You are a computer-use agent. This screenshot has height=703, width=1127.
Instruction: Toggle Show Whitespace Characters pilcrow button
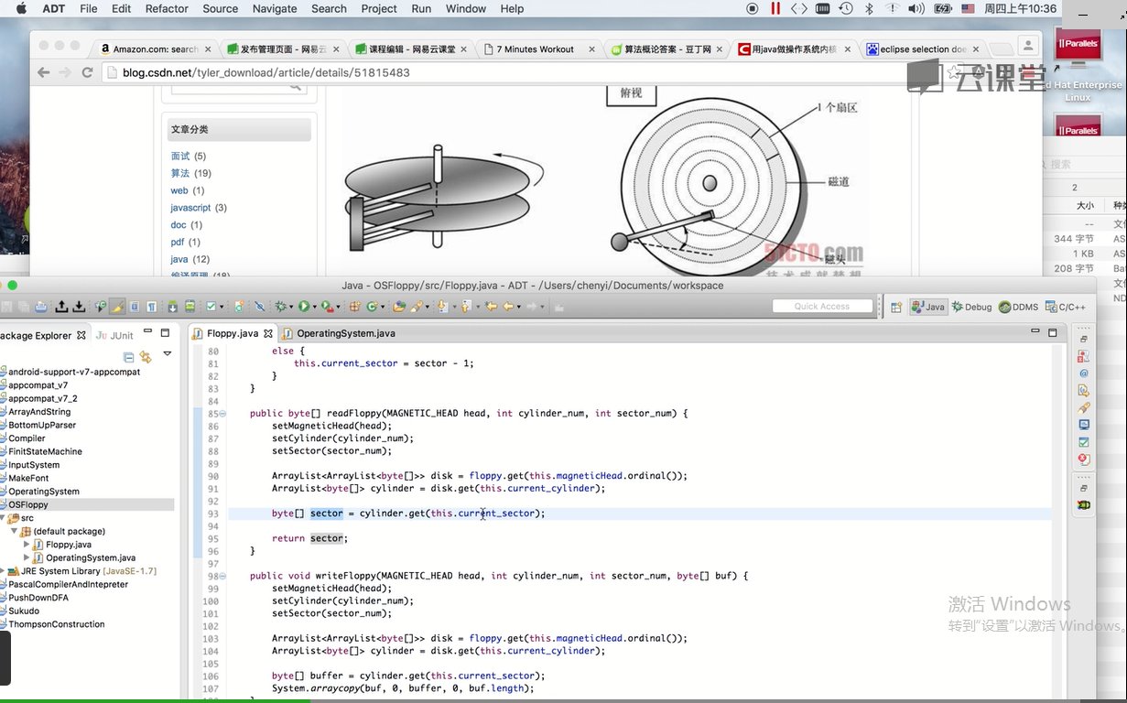coord(151,307)
